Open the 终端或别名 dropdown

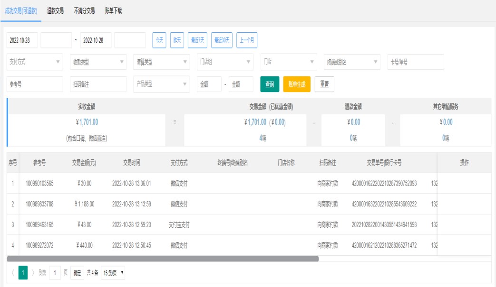(352, 62)
